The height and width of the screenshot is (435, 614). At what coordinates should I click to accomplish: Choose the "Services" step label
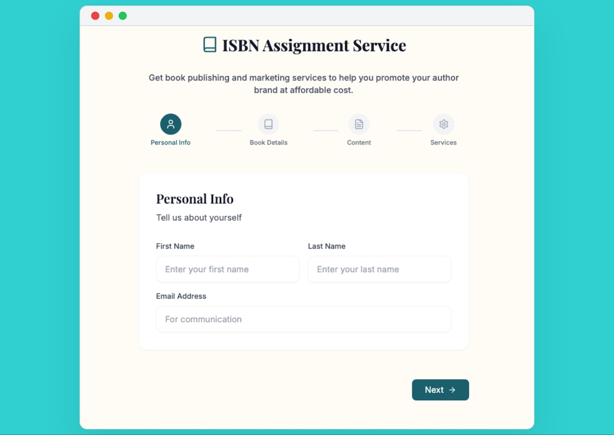(x=443, y=143)
